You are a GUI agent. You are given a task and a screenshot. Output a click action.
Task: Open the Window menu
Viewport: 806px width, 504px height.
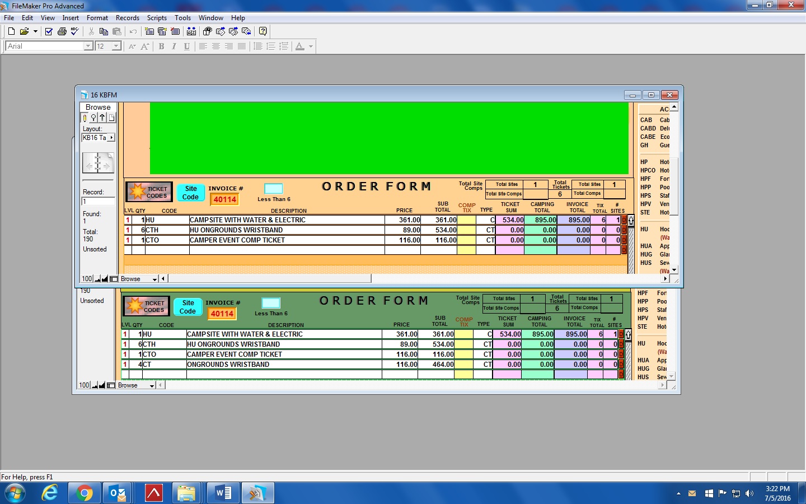pos(211,18)
